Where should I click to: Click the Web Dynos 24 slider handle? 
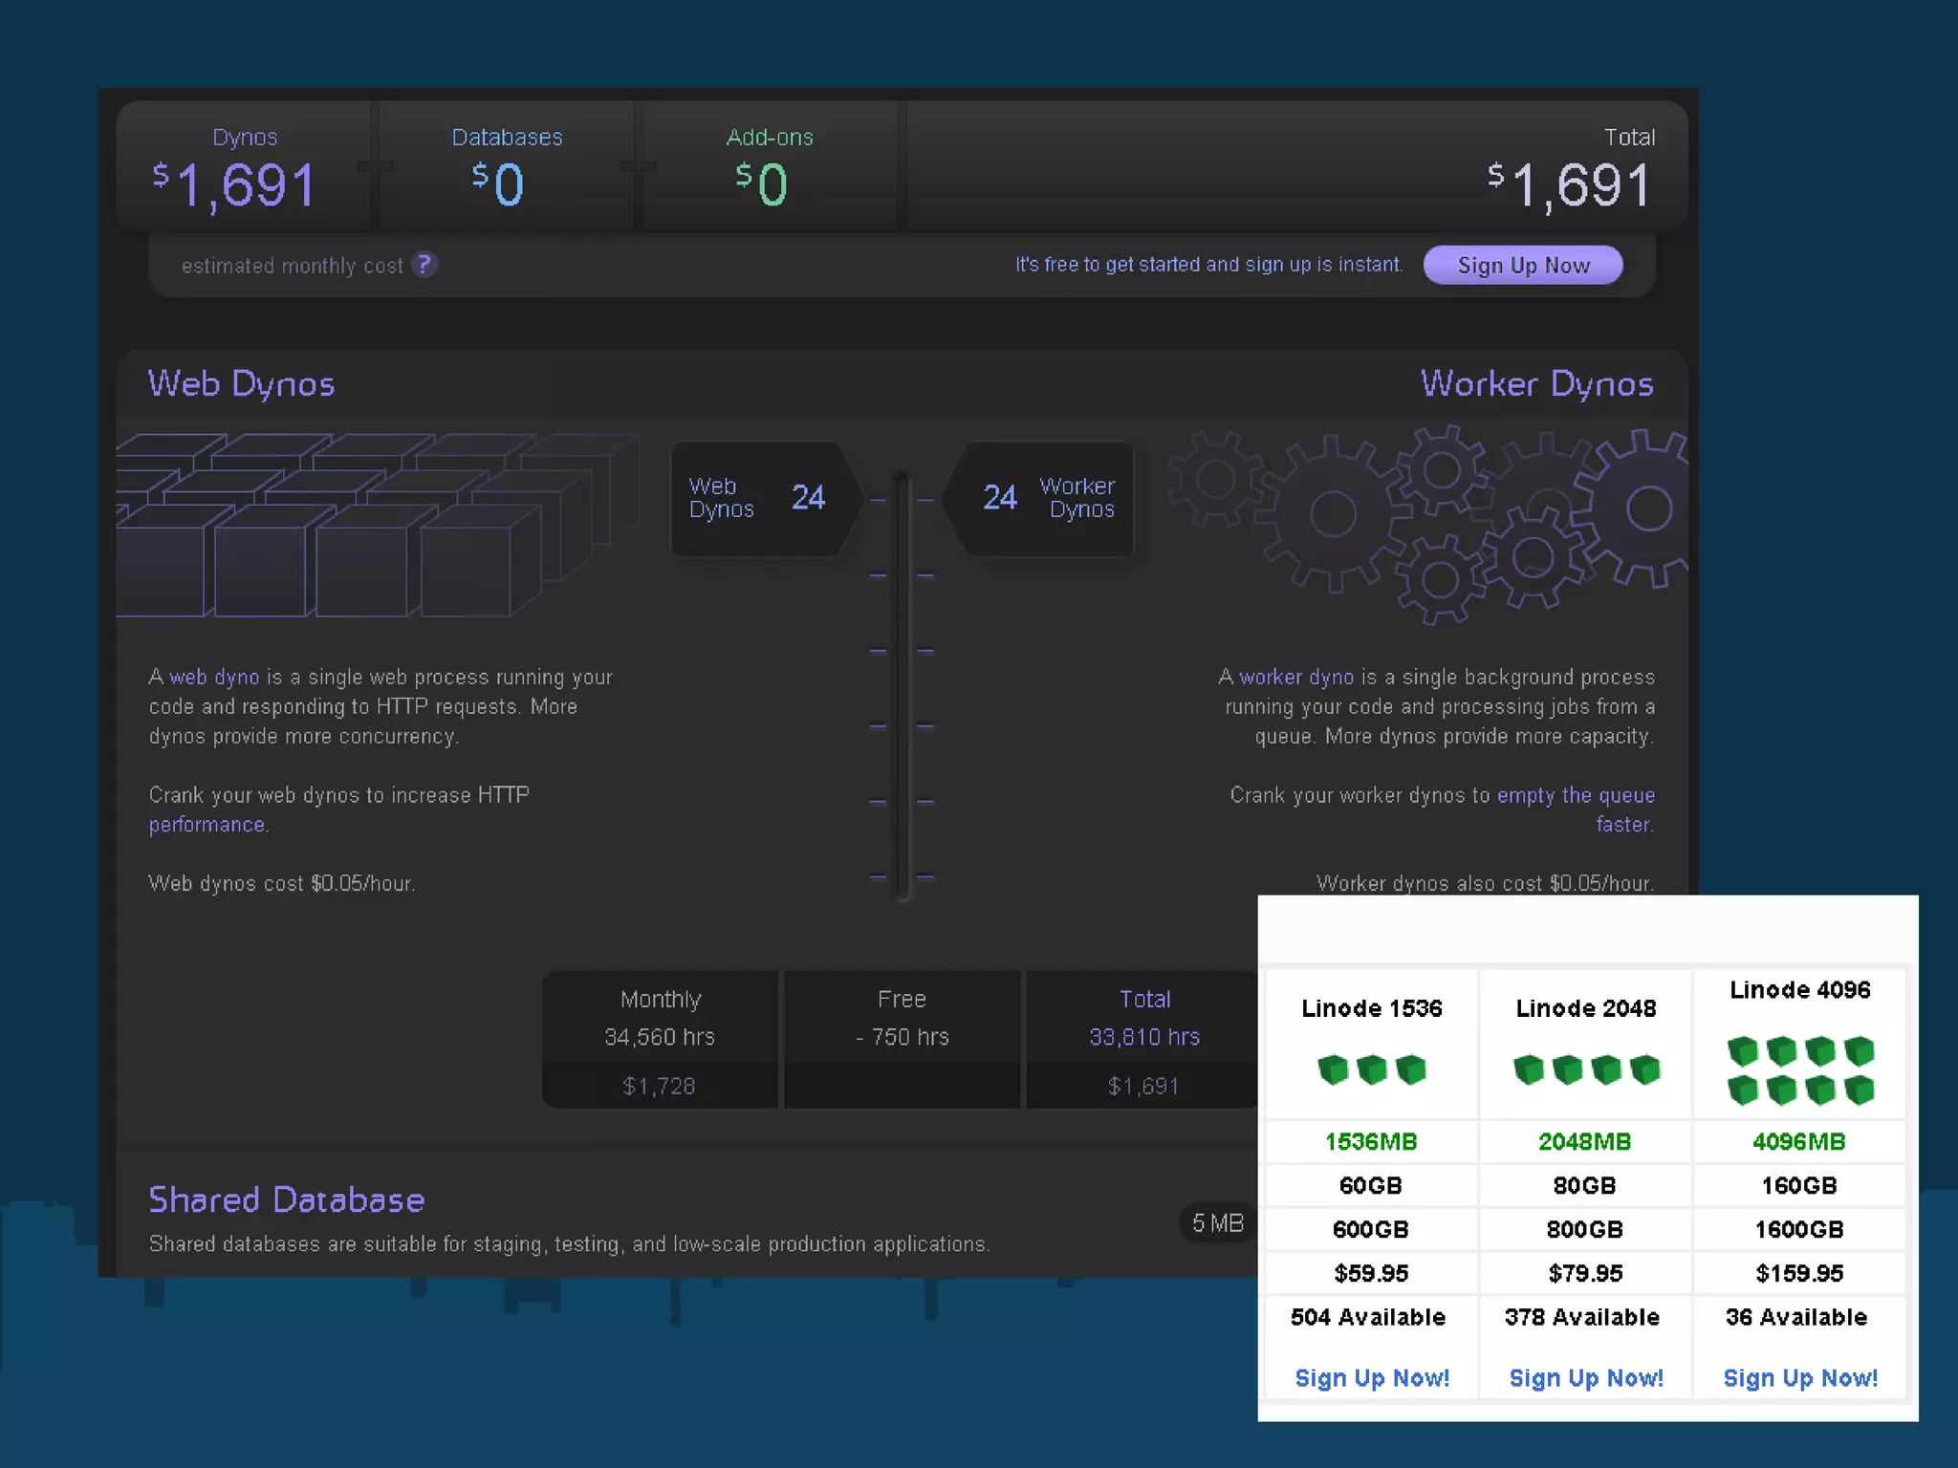coord(762,498)
